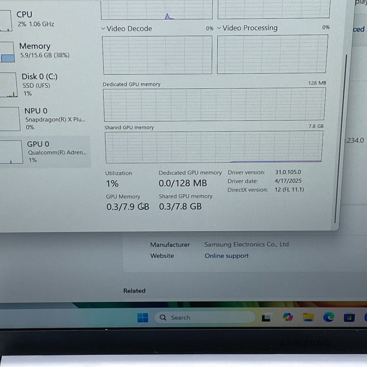This screenshot has height=367, width=367.
Task: Open the Windows Start menu icon
Action: tap(143, 318)
